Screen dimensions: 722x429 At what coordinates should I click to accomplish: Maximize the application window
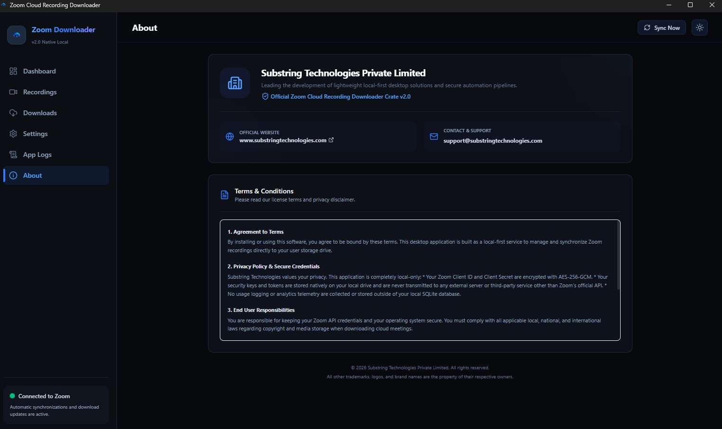tap(690, 5)
